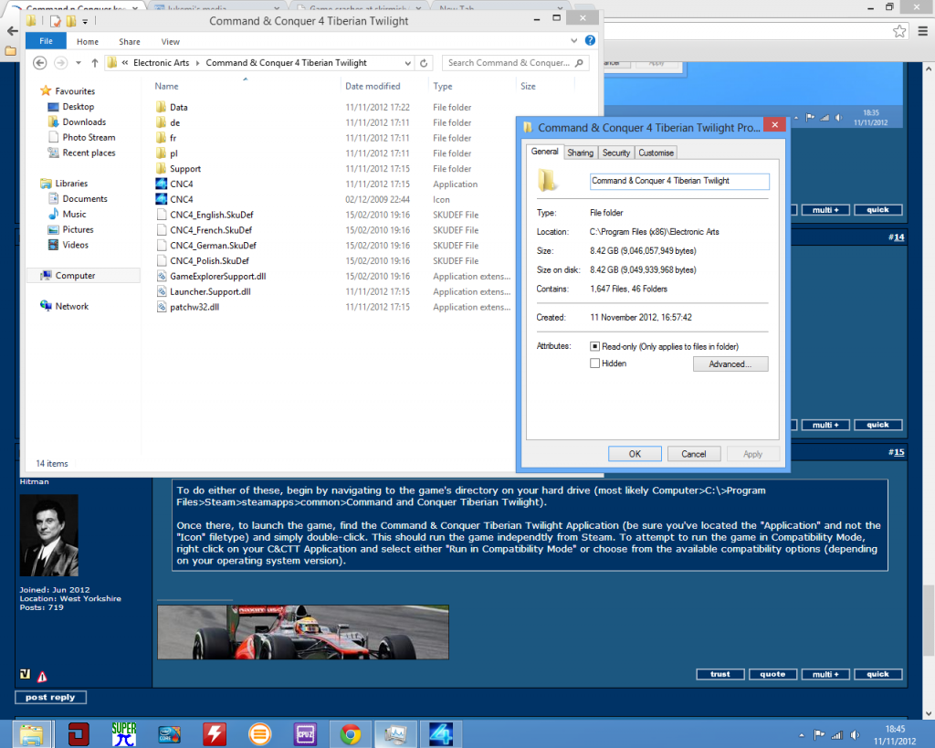Open the File ribbon tab
Screen dimensions: 935x748
[x=46, y=41]
